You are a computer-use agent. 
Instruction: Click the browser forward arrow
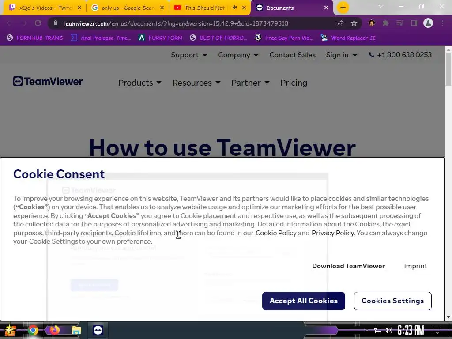pyautogui.click(x=24, y=23)
